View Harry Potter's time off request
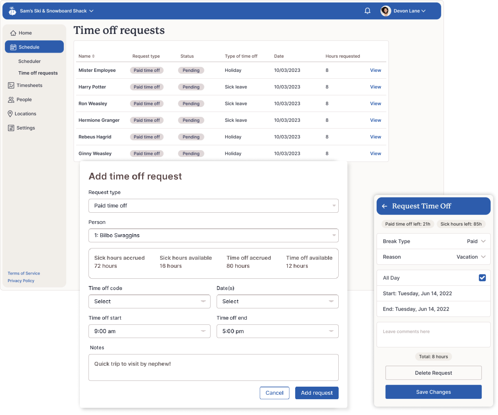498x415 pixels. (375, 87)
